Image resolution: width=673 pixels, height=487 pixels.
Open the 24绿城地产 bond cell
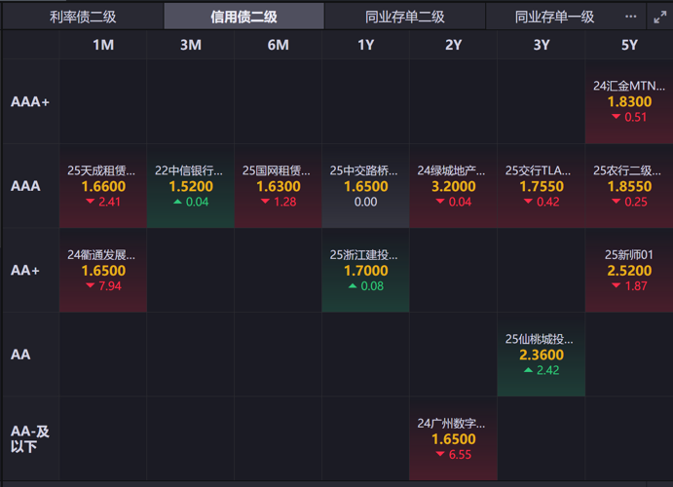453,186
